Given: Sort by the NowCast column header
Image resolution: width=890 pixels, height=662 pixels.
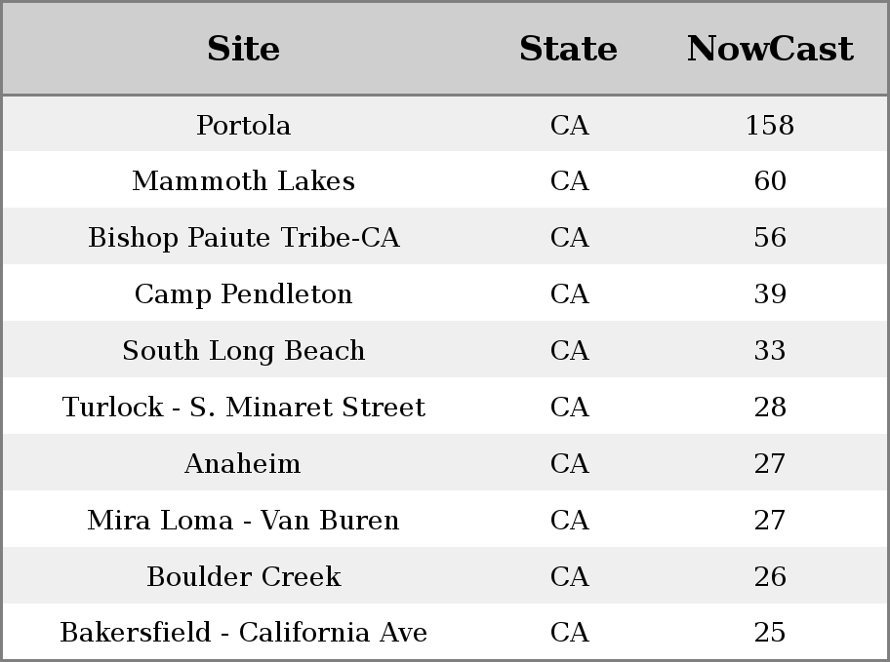Looking at the screenshot, I should (770, 49).
